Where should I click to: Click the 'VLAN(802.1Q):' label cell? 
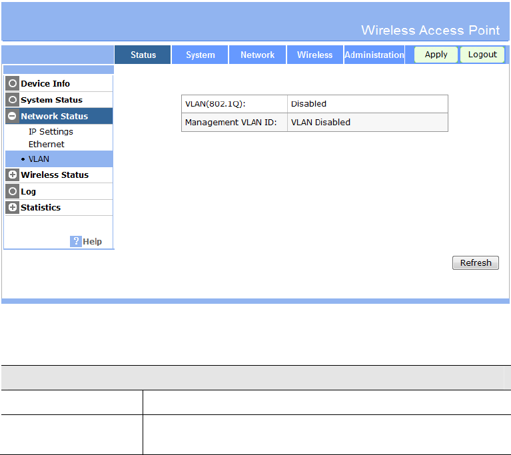tap(235, 104)
